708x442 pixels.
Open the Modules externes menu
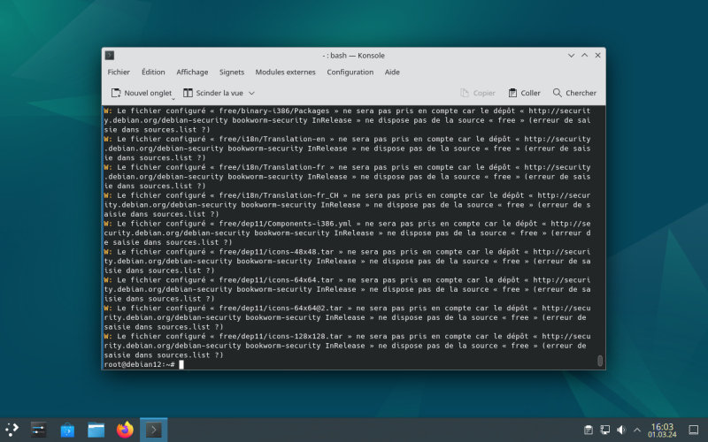tap(285, 72)
